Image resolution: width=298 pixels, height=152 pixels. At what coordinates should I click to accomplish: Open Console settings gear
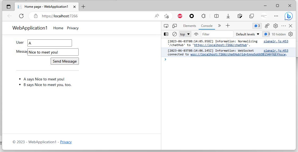[290, 34]
